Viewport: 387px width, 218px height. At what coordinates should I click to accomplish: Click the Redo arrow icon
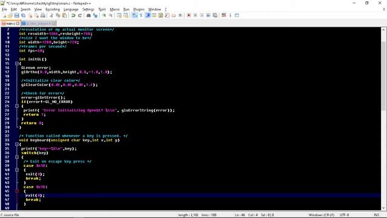point(80,15)
